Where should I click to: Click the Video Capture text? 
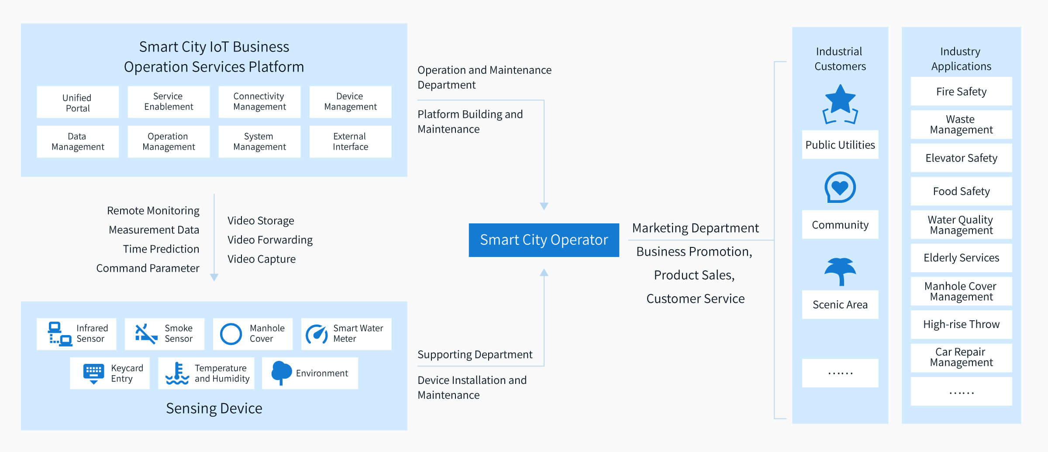[262, 259]
